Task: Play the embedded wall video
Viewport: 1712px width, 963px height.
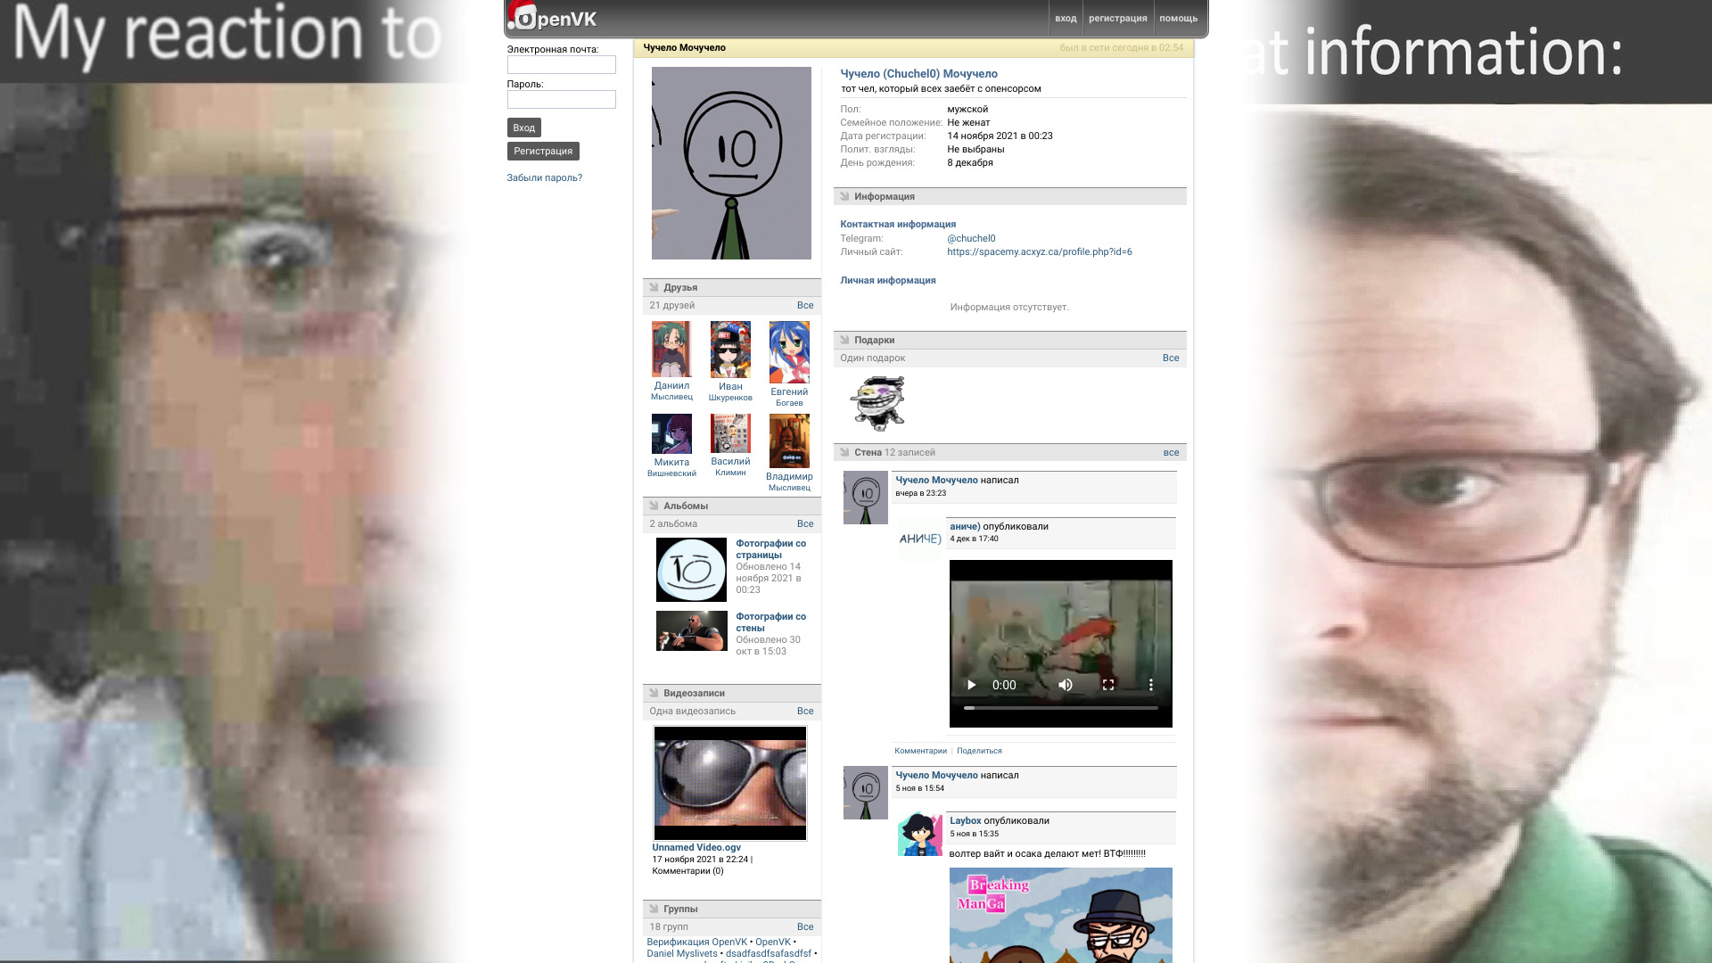Action: pyautogui.click(x=971, y=685)
